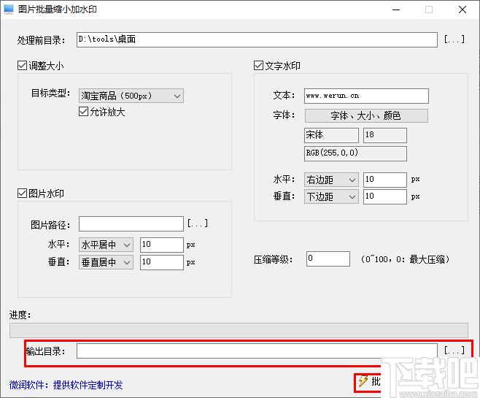Click the RGB(255,0,0) color field
Screen dimensions: 480x398
coord(355,153)
